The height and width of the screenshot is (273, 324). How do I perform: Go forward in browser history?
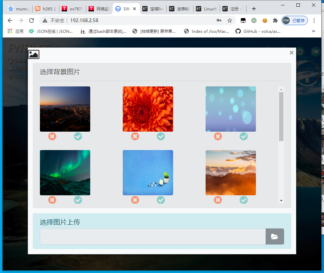(x=21, y=20)
